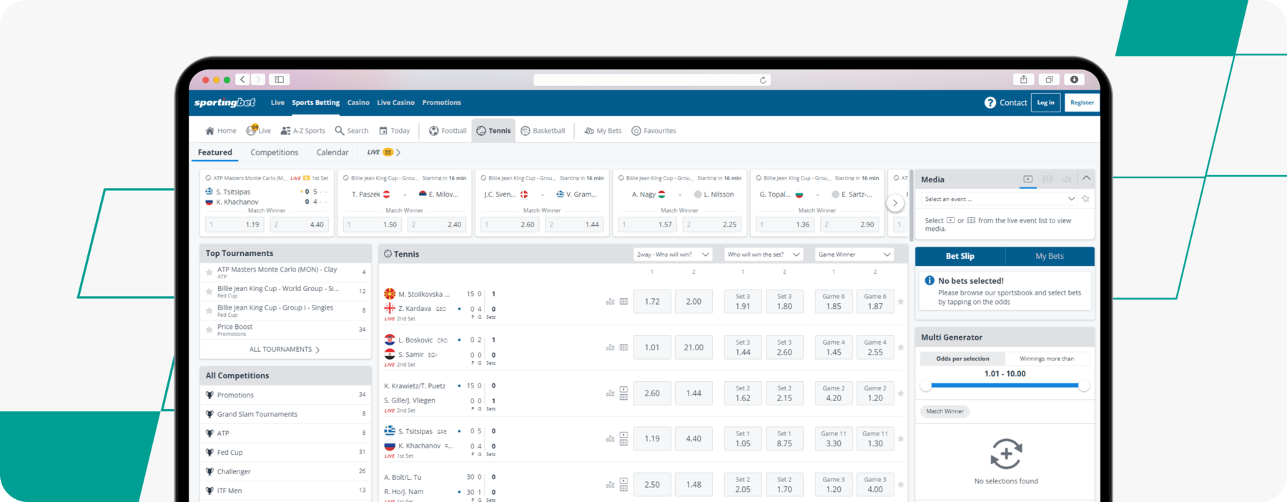Favourite Price Boost star
This screenshot has width=1287, height=502.
pos(209,330)
